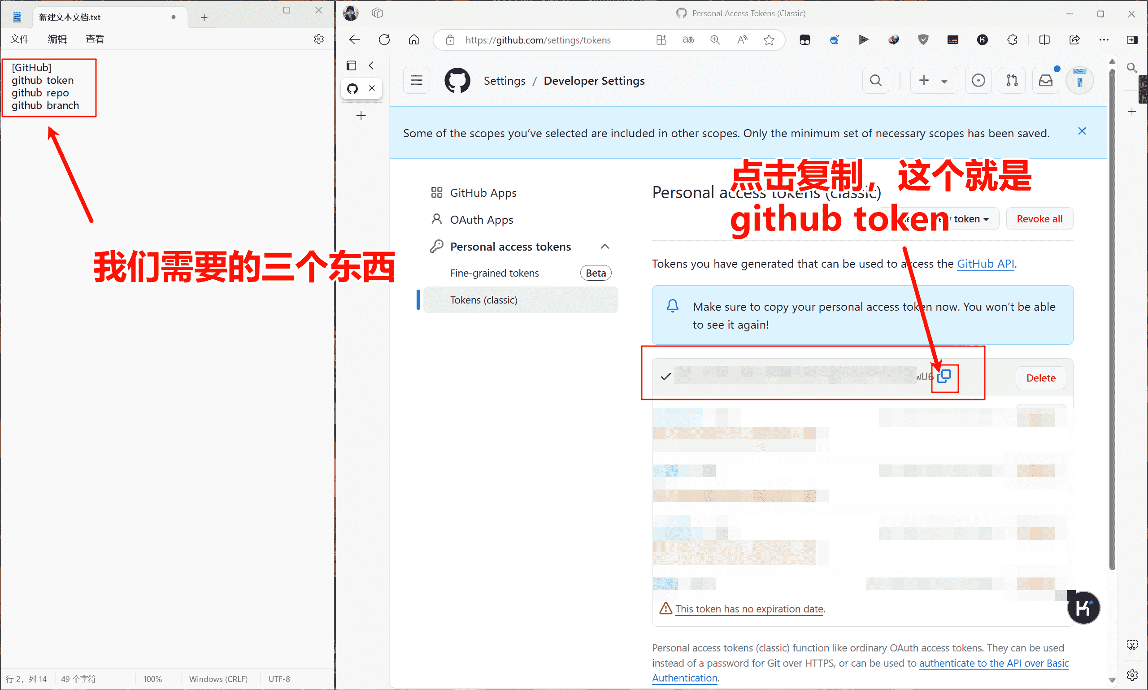Select Fine-grained tokens item
The width and height of the screenshot is (1148, 690).
(494, 273)
